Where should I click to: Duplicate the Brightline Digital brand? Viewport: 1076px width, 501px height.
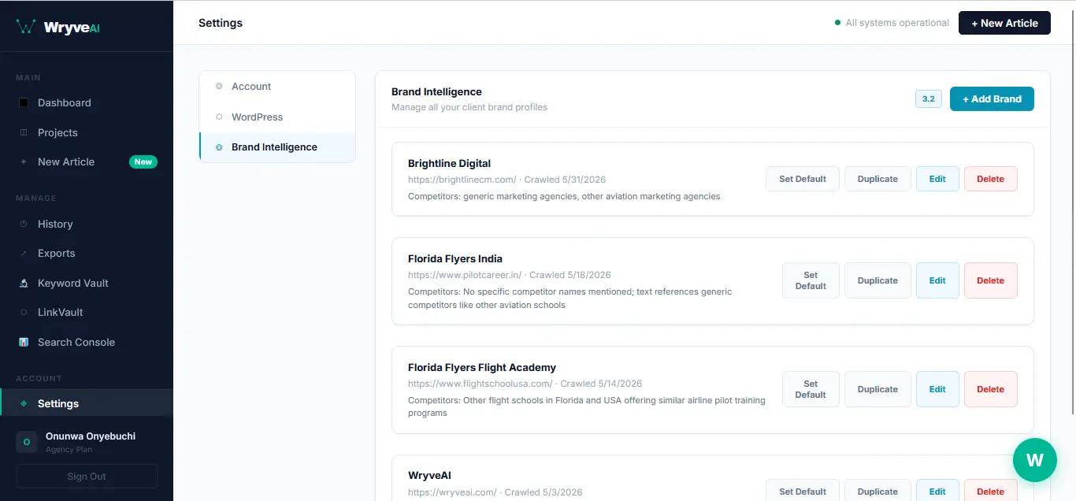tap(877, 179)
